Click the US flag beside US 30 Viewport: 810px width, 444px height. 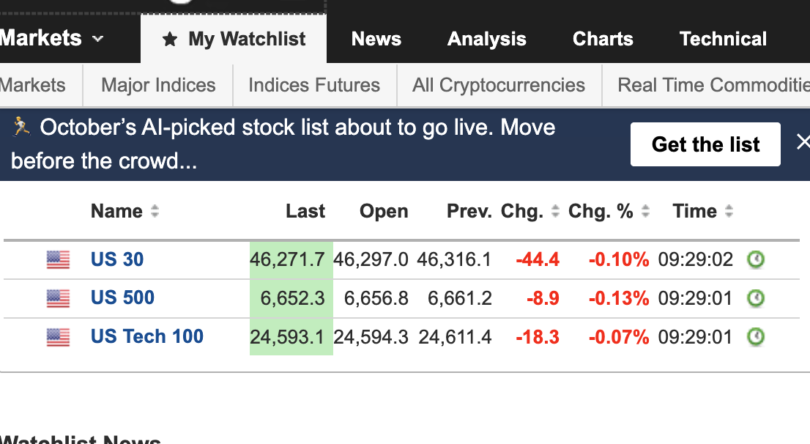tap(58, 259)
